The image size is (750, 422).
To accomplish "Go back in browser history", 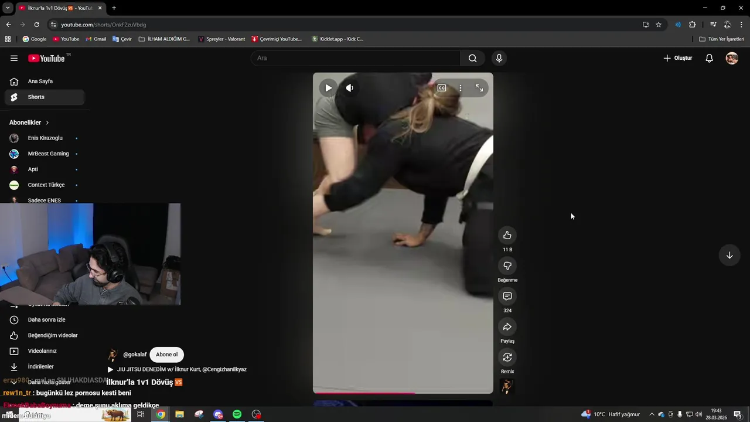I will coord(8,25).
